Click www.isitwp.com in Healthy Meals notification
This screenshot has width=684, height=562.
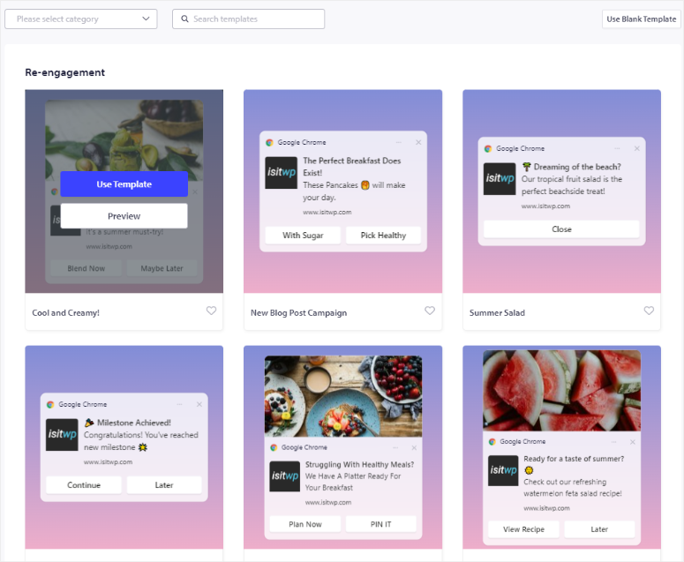[328, 503]
